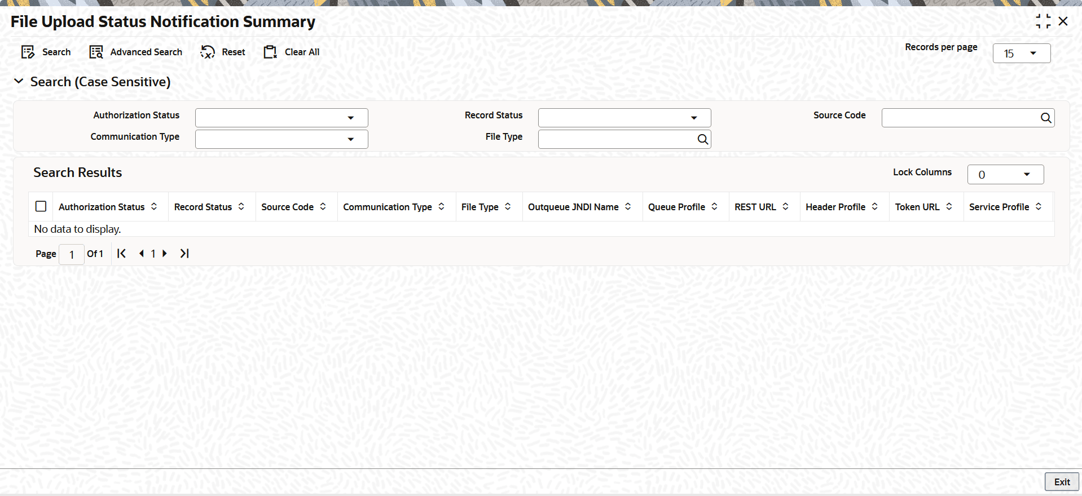Screen dimensions: 1082x496
Task: Go to first page icon
Action: [121, 254]
